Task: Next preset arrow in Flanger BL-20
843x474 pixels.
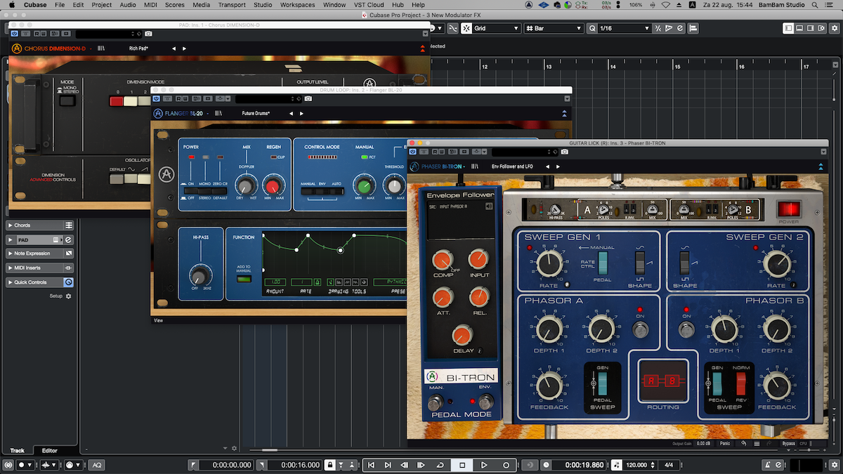Action: (x=301, y=113)
